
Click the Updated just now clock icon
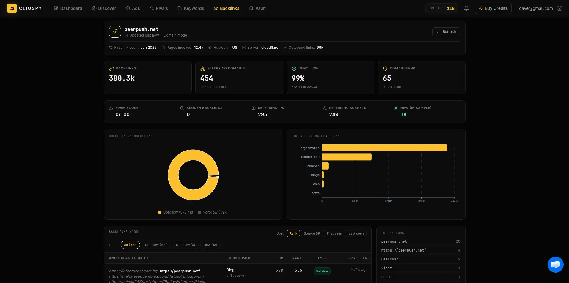126,36
